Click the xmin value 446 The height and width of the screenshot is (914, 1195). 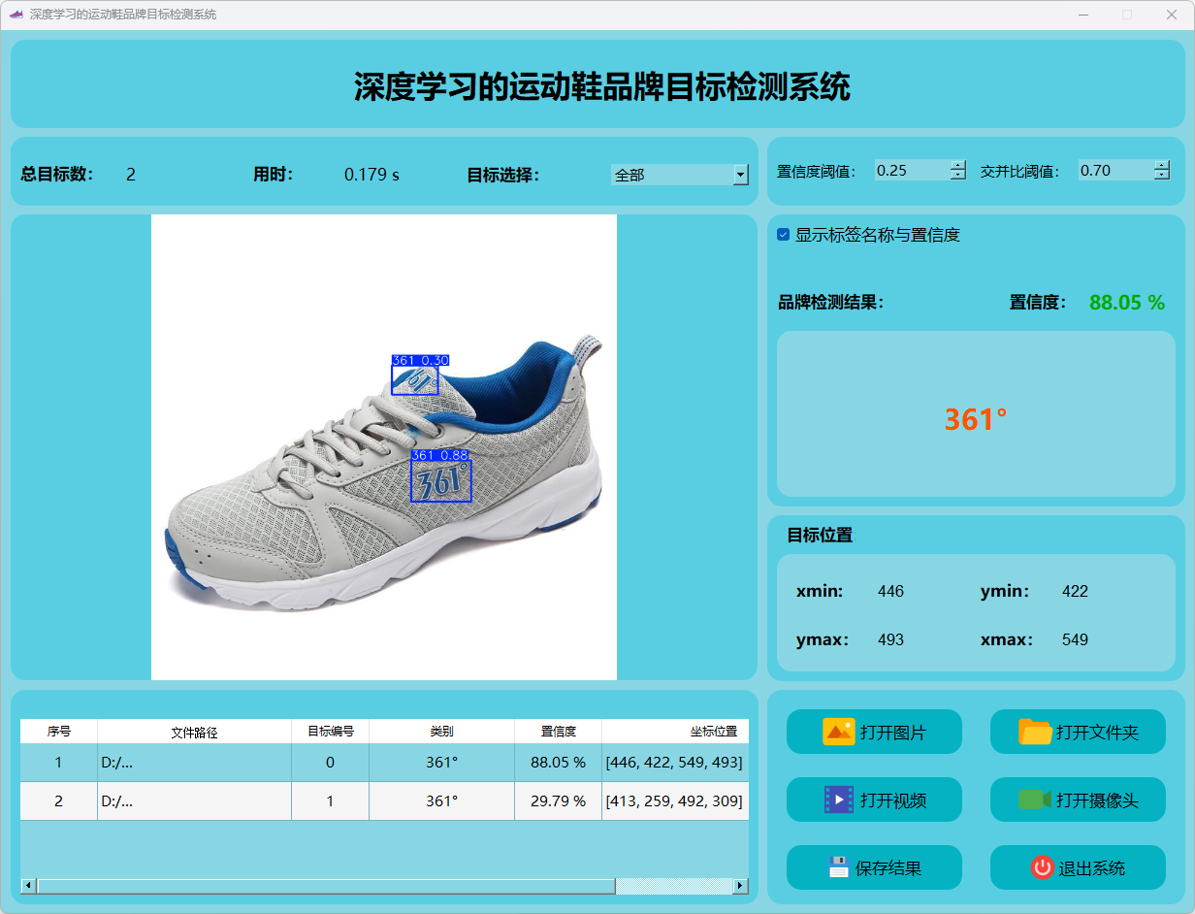coord(890,591)
